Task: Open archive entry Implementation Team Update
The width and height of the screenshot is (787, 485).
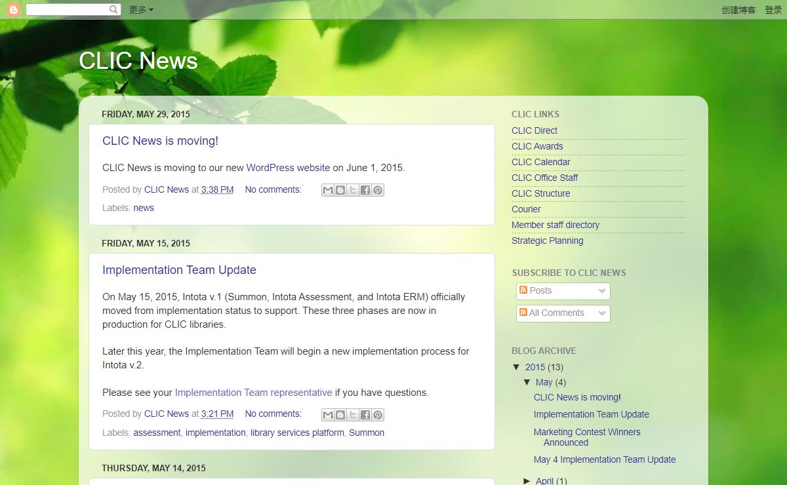Action: 592,414
